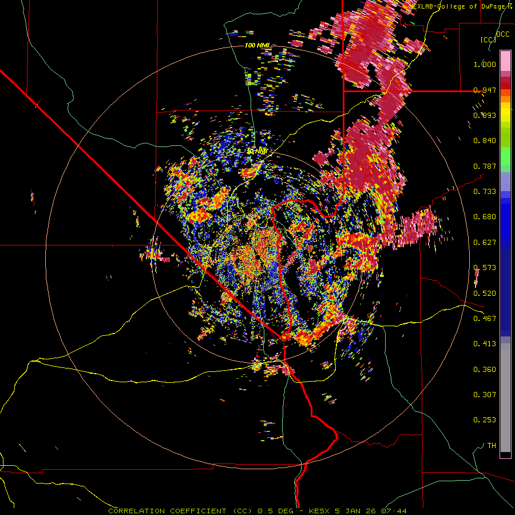Select the 0.947 scale value

pyautogui.click(x=485, y=90)
